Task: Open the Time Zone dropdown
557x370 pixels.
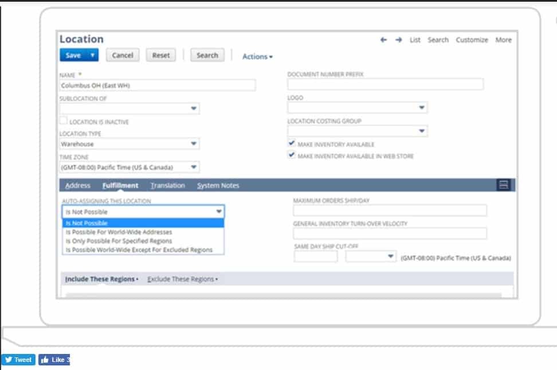Action: pyautogui.click(x=194, y=168)
